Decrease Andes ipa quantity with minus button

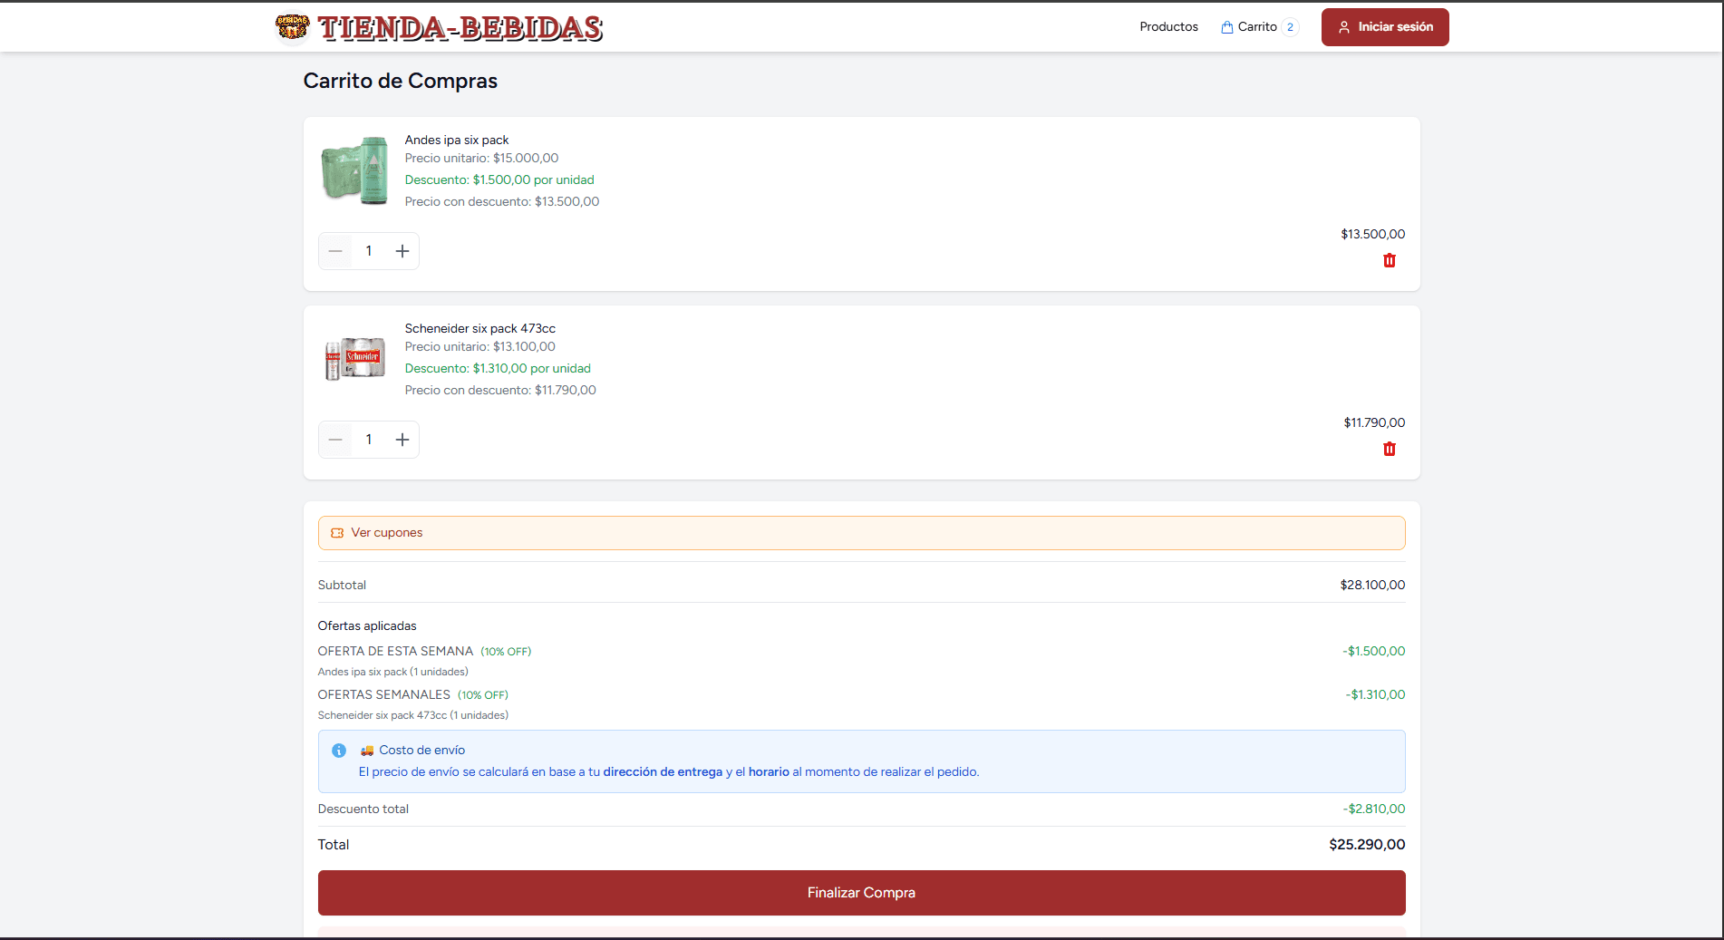[x=334, y=251]
